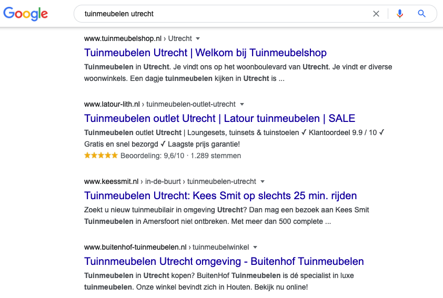The image size is (443, 298).
Task: Submit search with the magnifying glass icon
Action: coord(421,14)
